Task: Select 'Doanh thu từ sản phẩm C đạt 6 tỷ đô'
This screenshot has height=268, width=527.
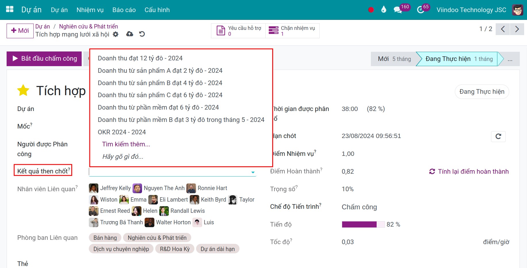Action: point(181,95)
